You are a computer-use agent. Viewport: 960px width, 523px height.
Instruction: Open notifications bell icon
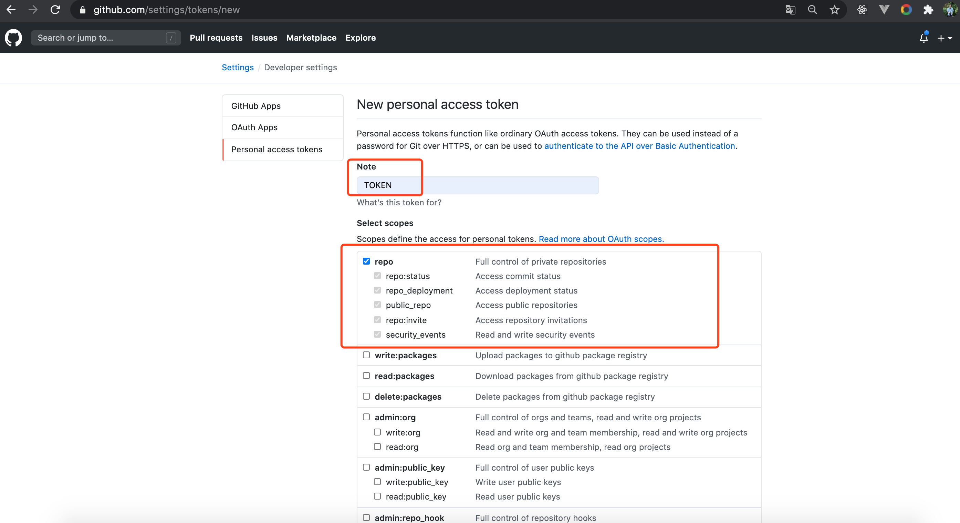tap(924, 38)
